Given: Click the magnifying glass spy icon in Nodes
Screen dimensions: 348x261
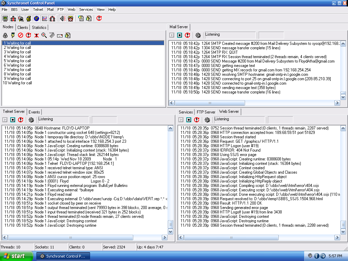Looking at the screenshot, I should [44, 35].
